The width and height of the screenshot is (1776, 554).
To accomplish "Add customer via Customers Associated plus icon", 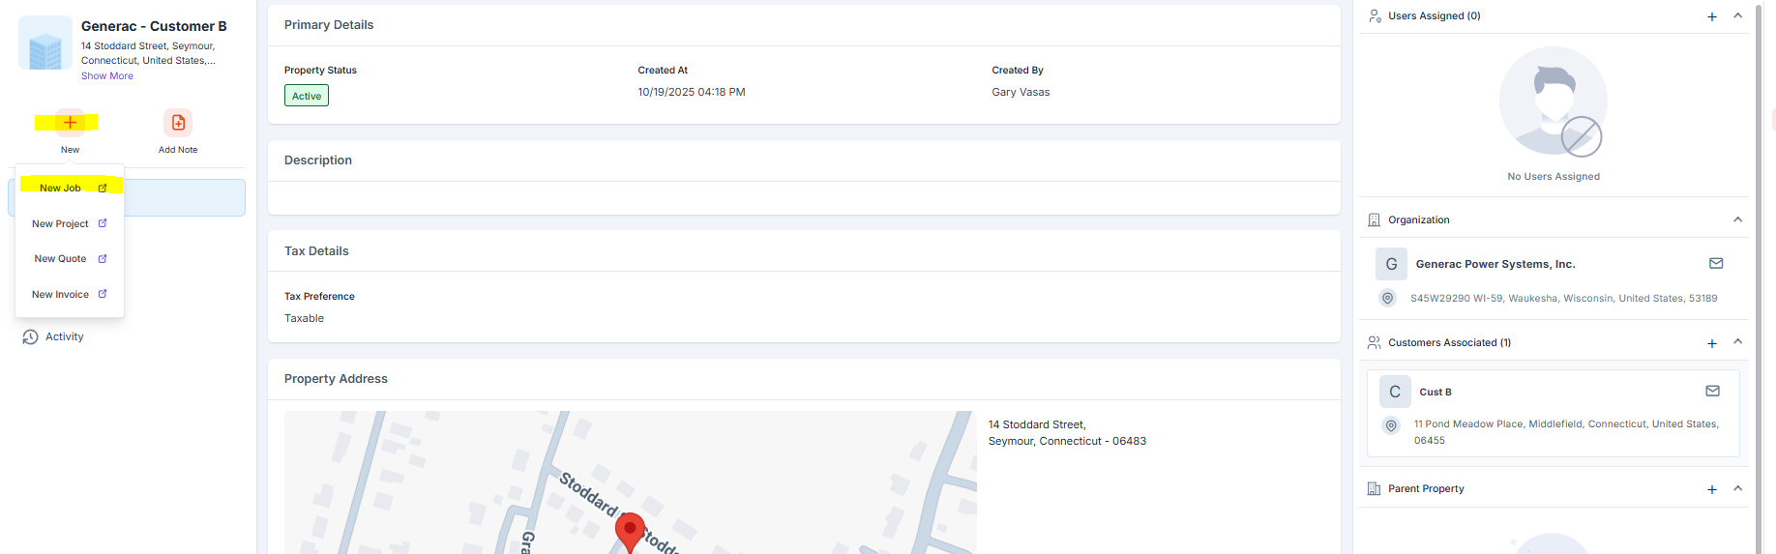I will [x=1711, y=343].
